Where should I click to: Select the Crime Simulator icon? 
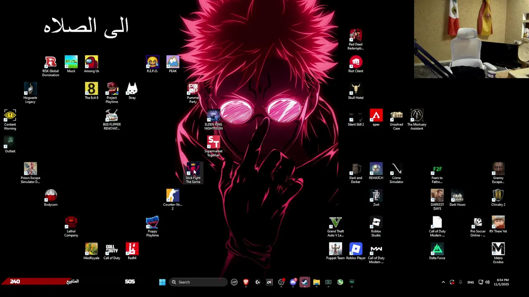(x=396, y=173)
